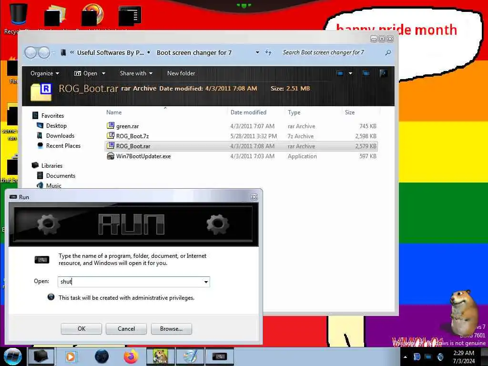
Task: Click the network tray icon
Action: click(428, 356)
